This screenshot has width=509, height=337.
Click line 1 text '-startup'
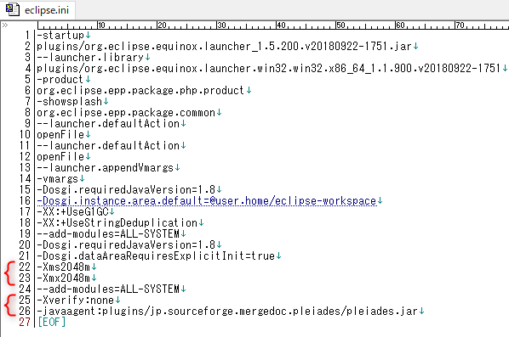(x=60, y=36)
